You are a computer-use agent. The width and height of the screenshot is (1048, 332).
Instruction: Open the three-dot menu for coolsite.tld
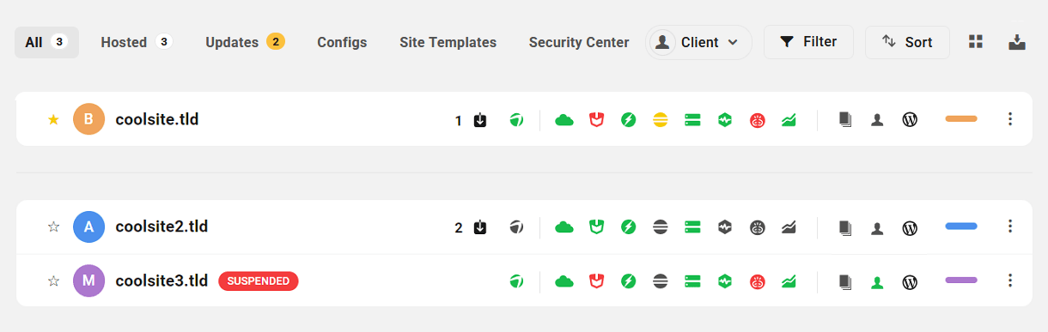tap(1010, 118)
